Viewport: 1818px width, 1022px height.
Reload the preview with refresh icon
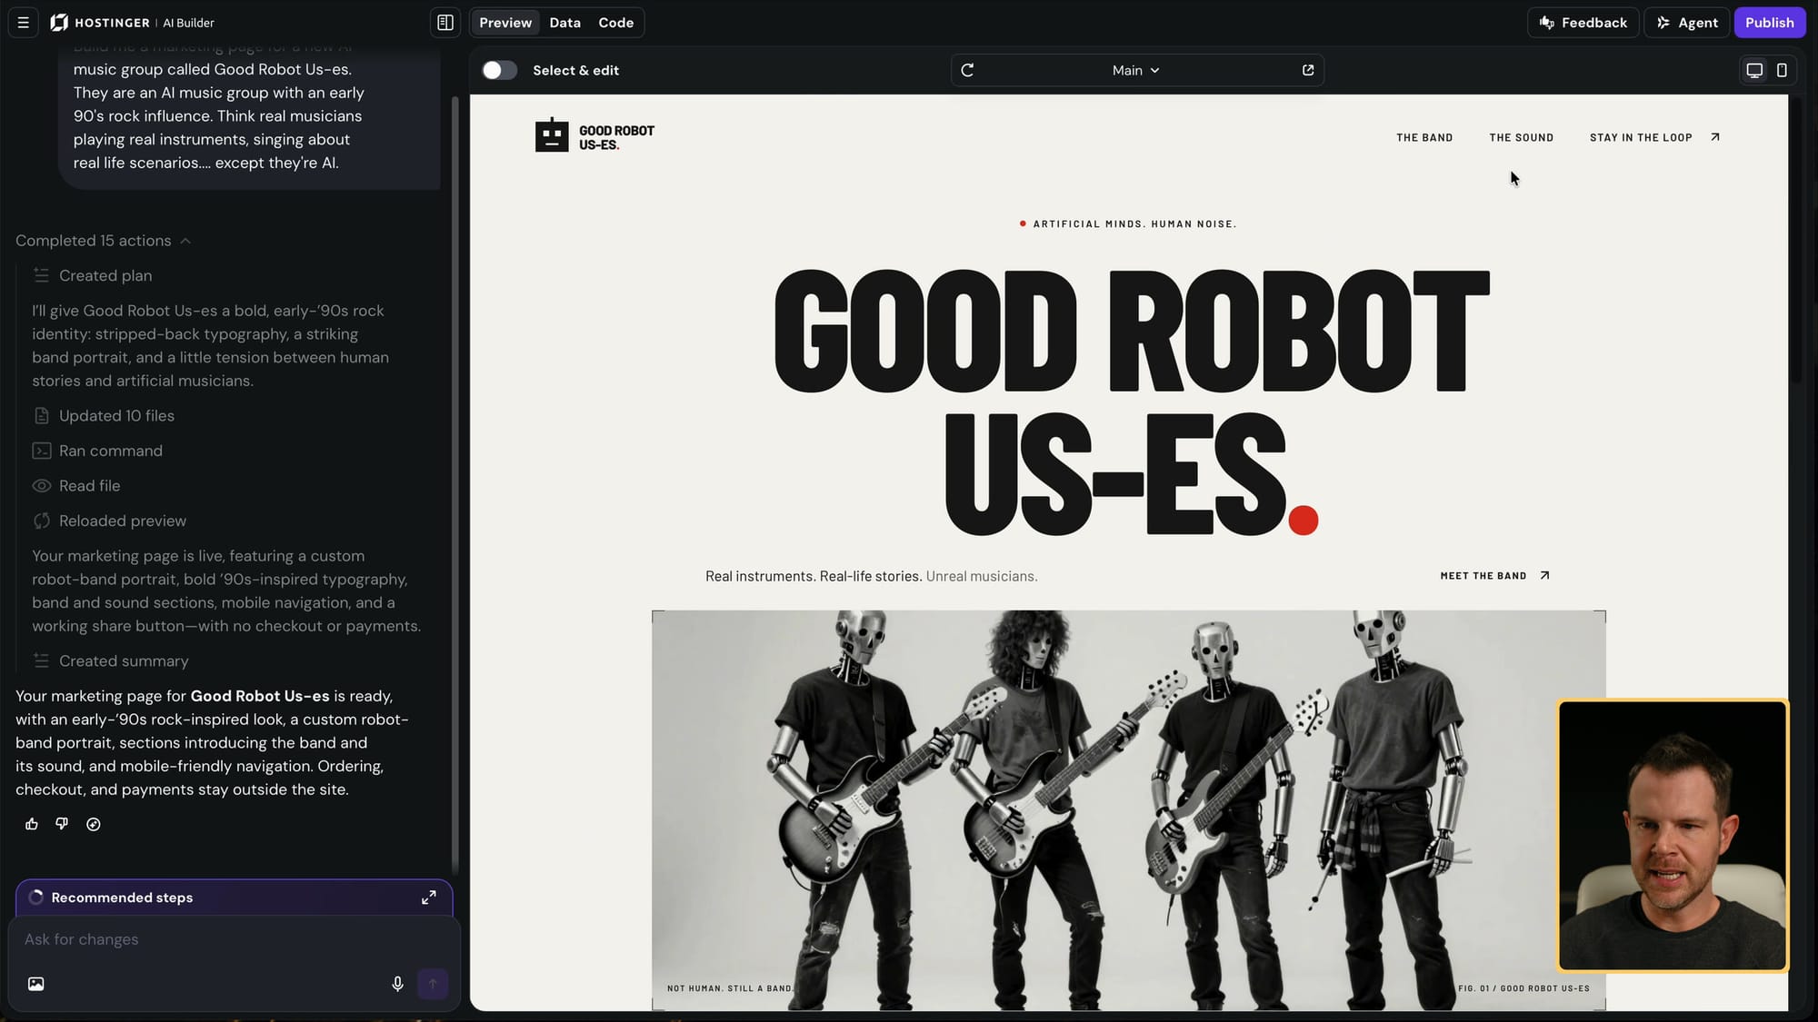[x=967, y=70]
